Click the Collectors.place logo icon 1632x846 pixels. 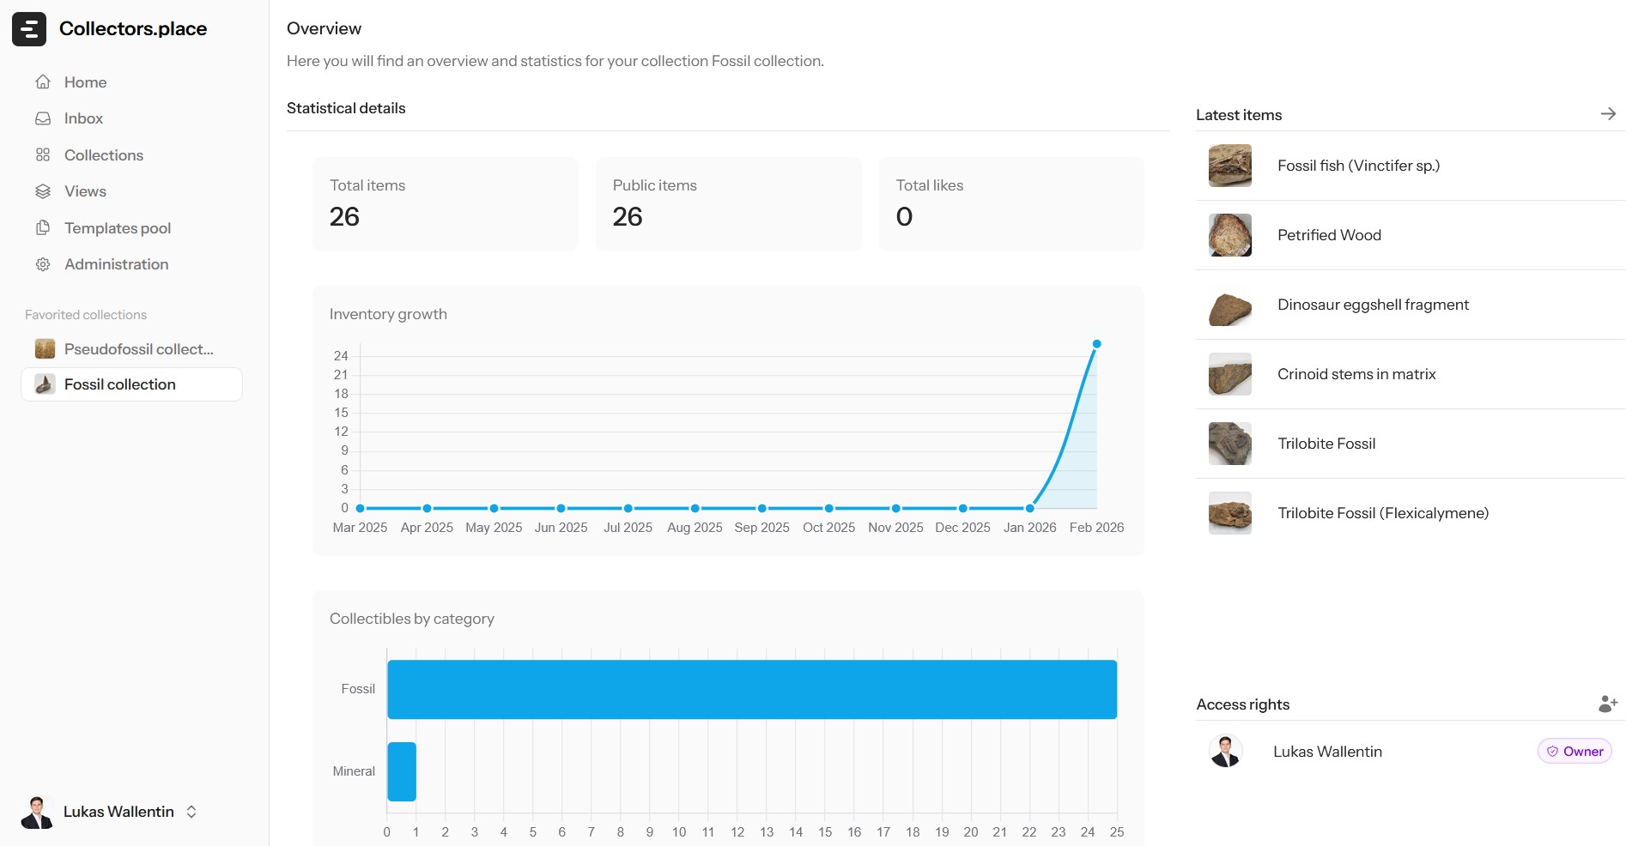[x=29, y=28]
